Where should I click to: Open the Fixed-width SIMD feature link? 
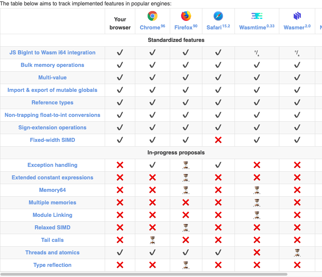pyautogui.click(x=52, y=140)
